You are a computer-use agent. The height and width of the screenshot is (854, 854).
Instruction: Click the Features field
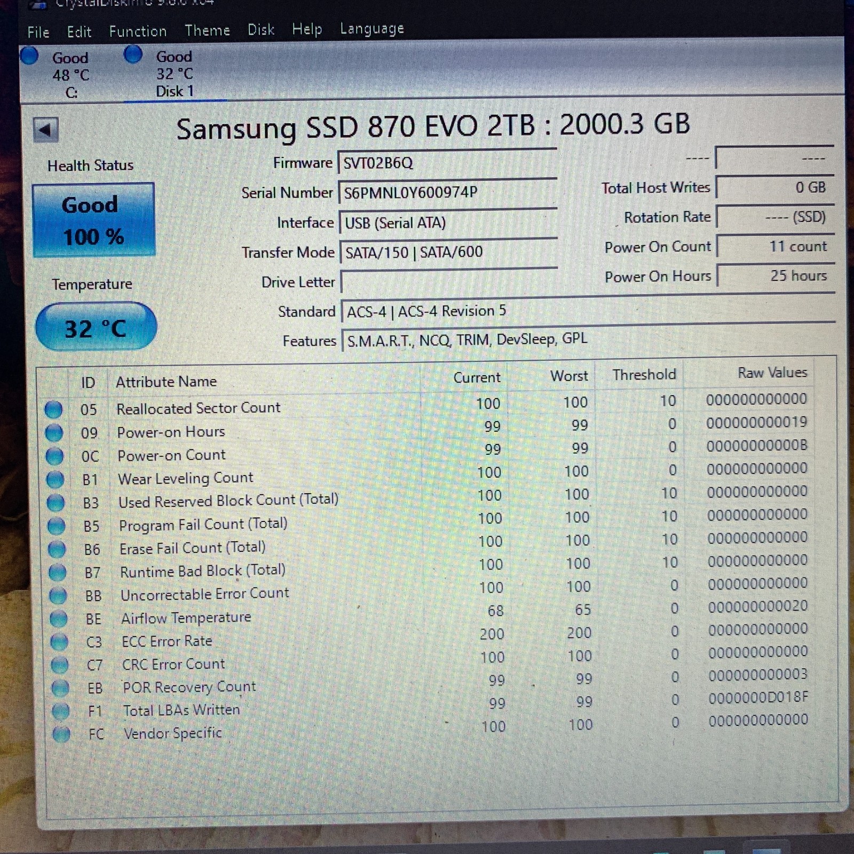pyautogui.click(x=588, y=339)
